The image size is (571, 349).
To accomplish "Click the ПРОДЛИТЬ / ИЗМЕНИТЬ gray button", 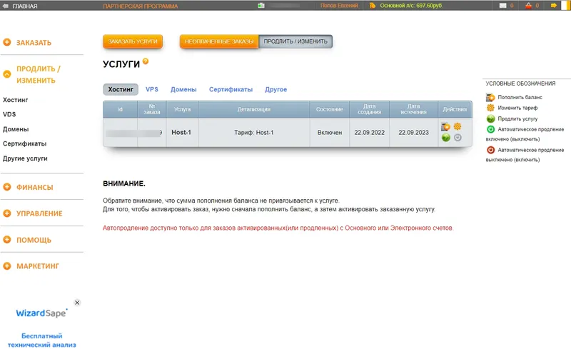I will coord(295,41).
